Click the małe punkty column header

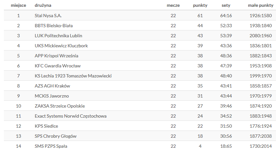click(x=260, y=6)
